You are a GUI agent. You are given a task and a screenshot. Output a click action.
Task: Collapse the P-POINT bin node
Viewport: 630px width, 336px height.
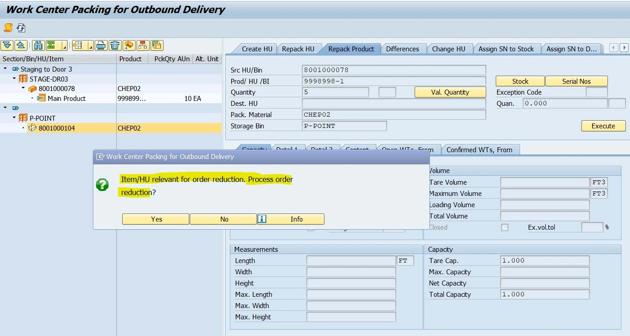[14, 118]
